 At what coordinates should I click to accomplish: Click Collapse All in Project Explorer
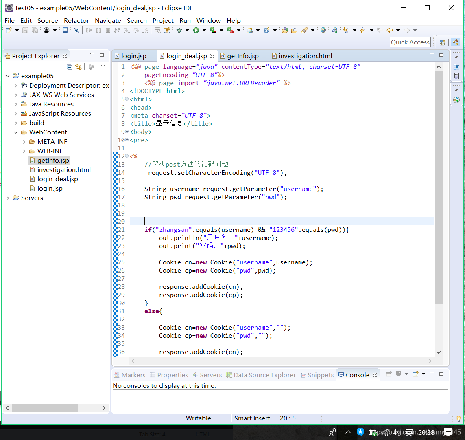[70, 67]
